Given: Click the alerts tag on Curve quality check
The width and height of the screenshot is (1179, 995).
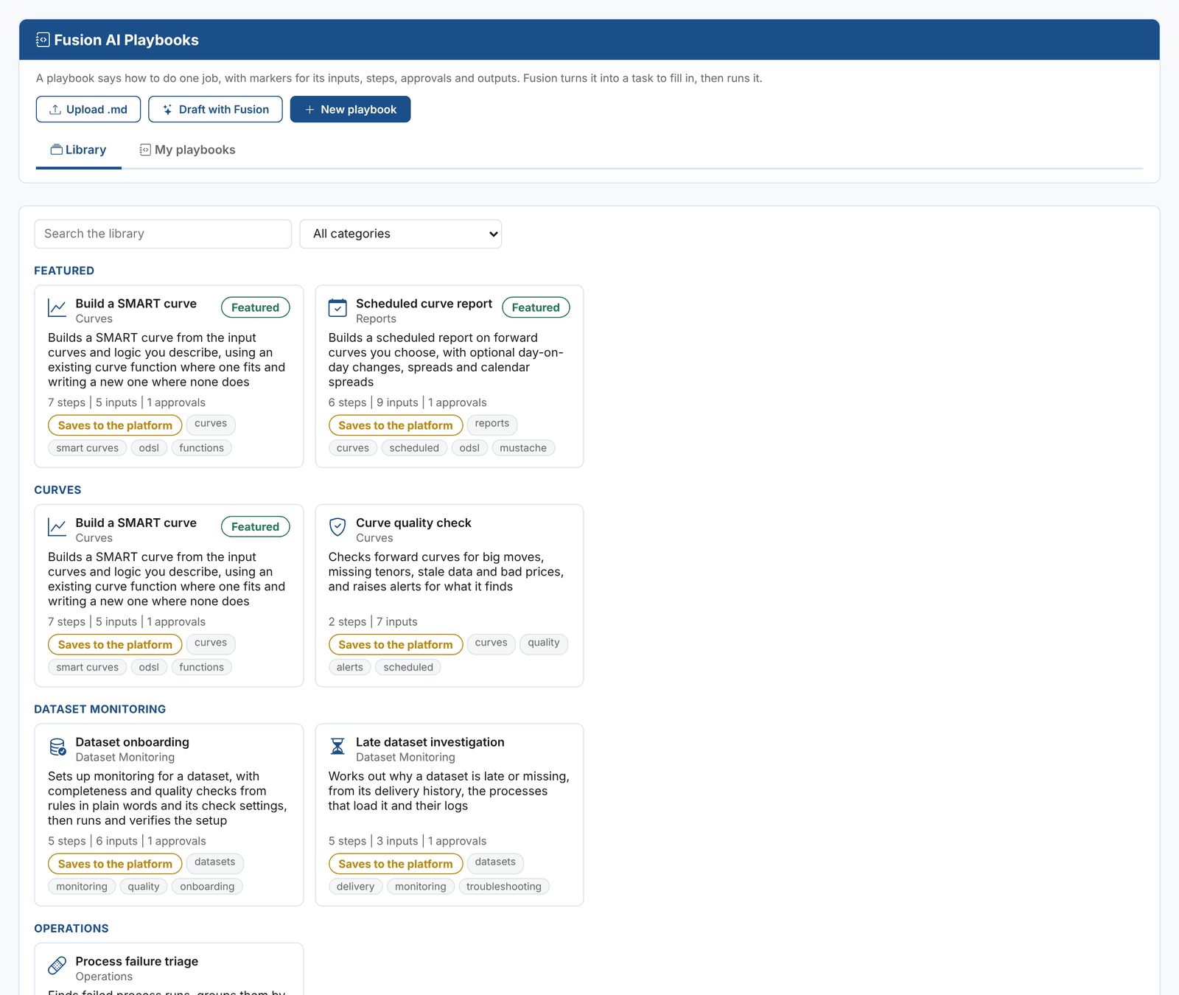Looking at the screenshot, I should pos(350,667).
